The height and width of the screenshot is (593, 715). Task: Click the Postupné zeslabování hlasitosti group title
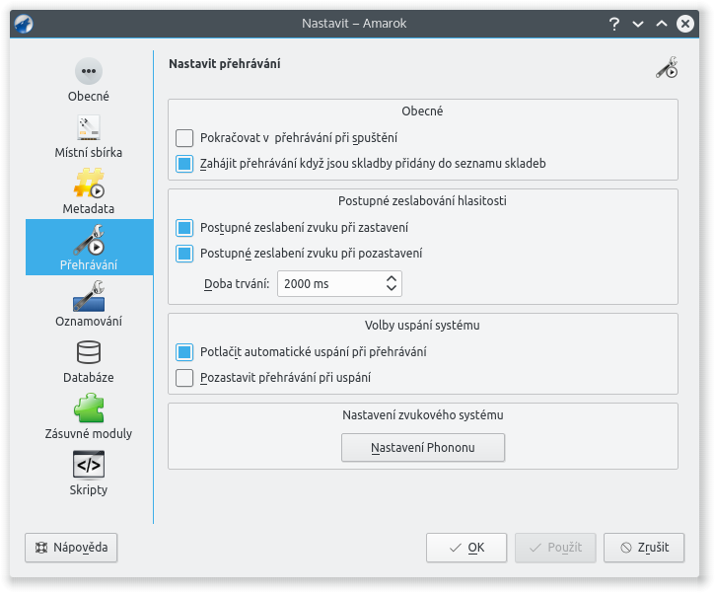click(422, 201)
